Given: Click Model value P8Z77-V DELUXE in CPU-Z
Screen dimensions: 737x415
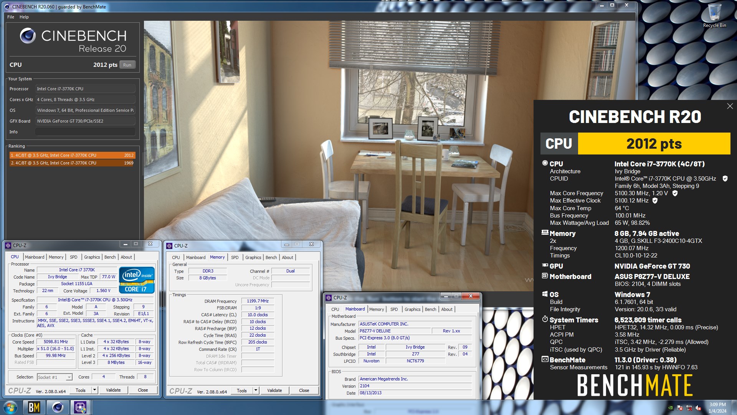Looking at the screenshot, I should click(x=394, y=331).
